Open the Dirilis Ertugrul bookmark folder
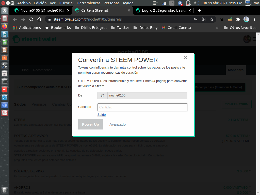 click(91, 28)
